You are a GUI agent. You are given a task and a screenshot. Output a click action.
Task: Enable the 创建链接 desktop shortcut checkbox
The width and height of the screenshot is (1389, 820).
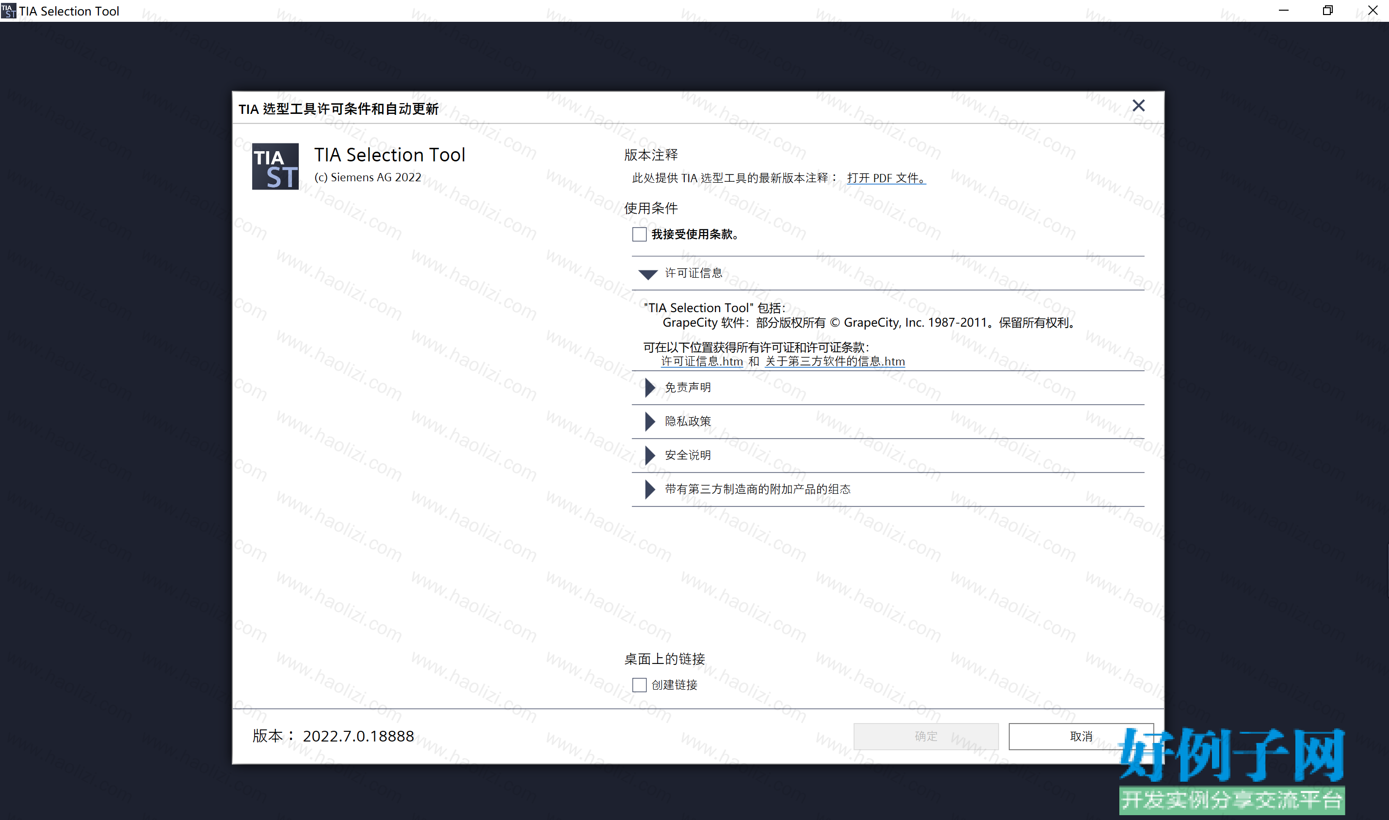coord(639,685)
